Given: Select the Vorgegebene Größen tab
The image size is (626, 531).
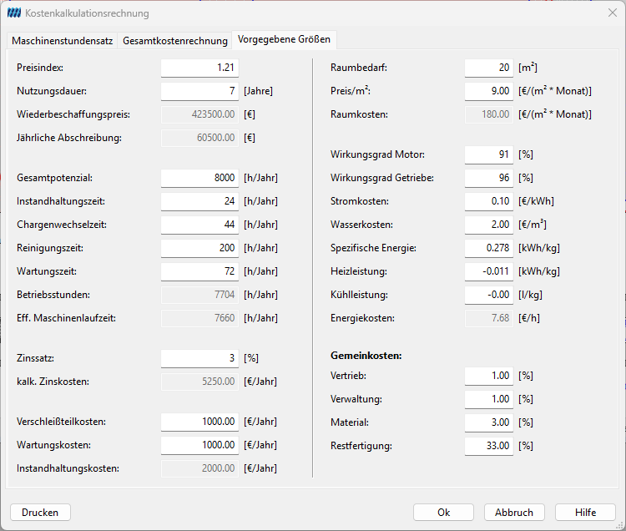Looking at the screenshot, I should pos(285,39).
